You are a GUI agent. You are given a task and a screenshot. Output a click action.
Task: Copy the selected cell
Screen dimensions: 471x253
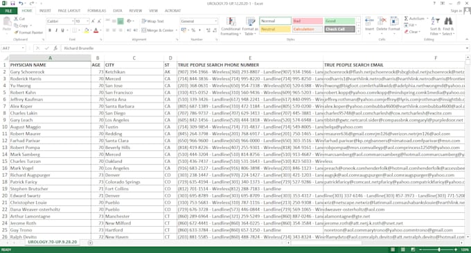pyautogui.click(x=22, y=26)
